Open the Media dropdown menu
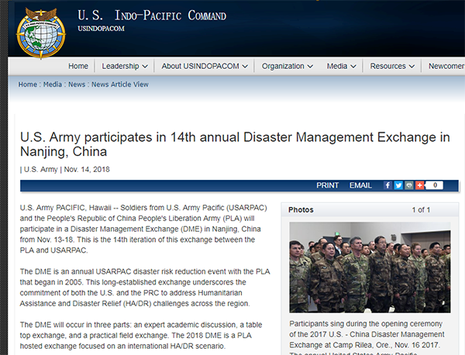465x355 pixels. coord(341,67)
